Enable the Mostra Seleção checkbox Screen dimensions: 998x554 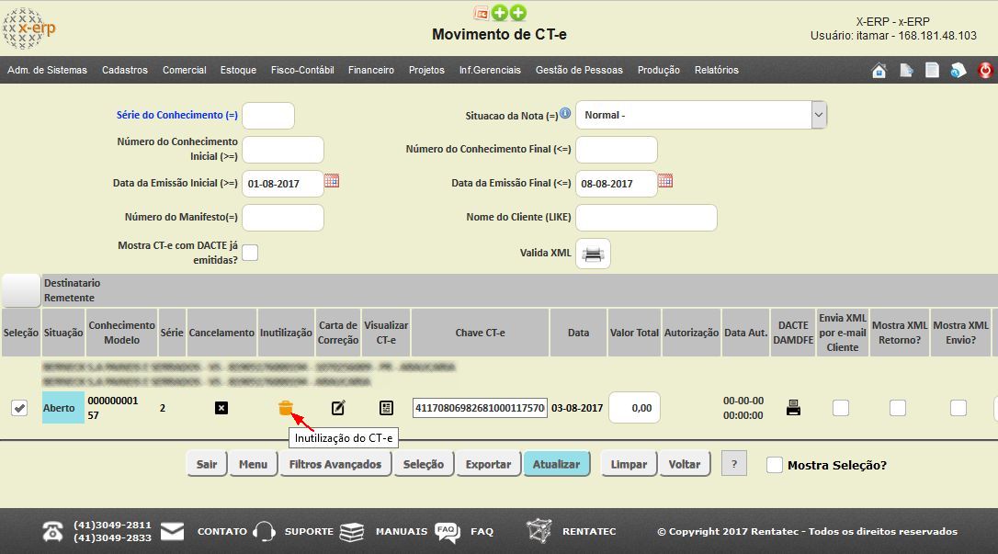(x=775, y=465)
